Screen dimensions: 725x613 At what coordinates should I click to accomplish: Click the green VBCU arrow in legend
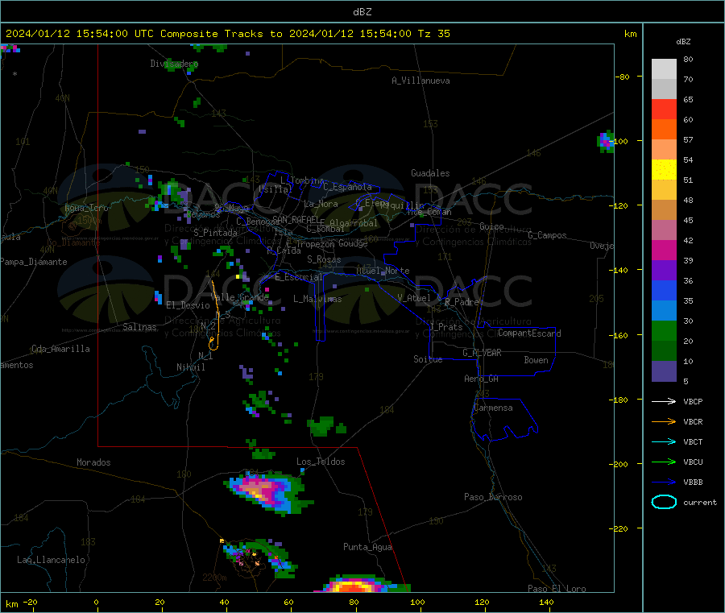[664, 462]
